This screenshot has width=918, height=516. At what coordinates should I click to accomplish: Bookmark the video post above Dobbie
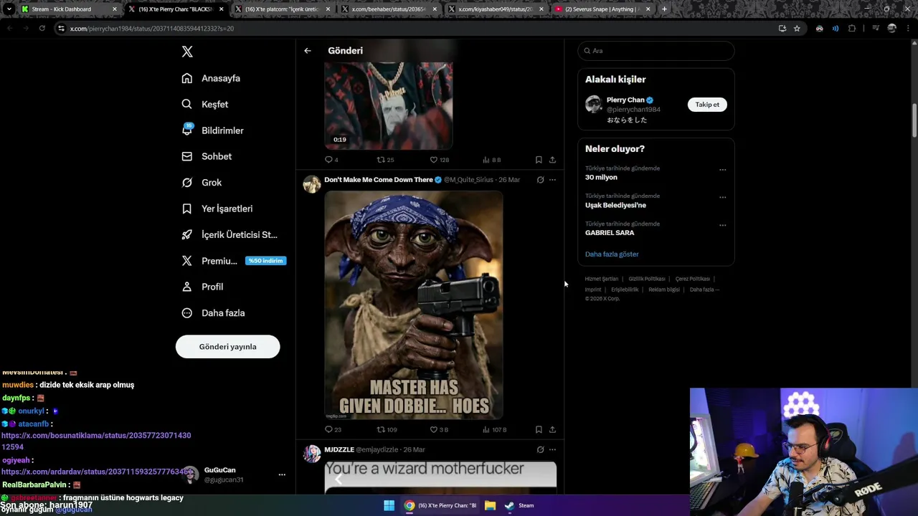(x=539, y=160)
